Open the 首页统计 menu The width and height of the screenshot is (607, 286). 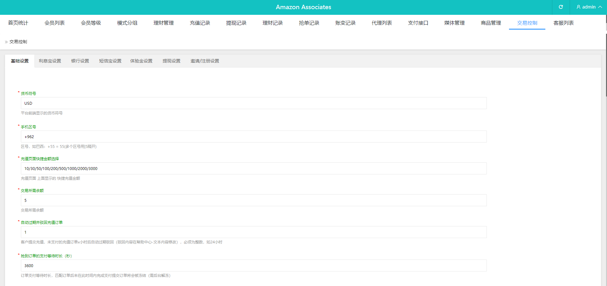(18, 23)
